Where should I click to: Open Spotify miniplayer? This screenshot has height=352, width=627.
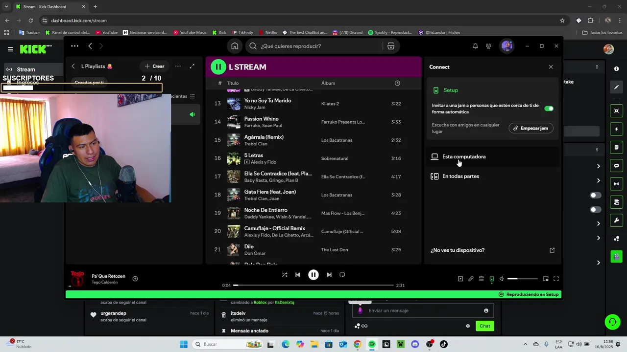tap(546, 279)
